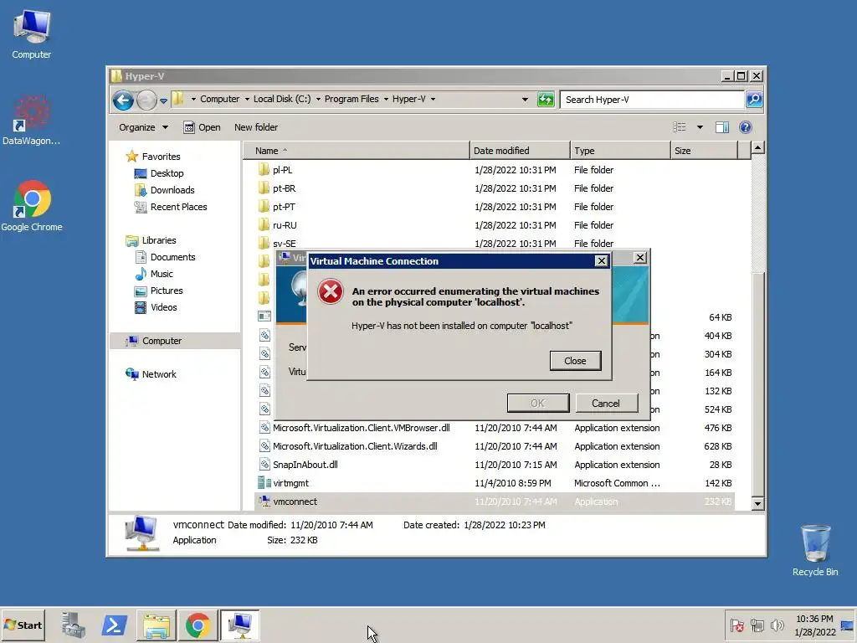Image resolution: width=857 pixels, height=643 pixels.
Task: Click the search magnifier icon
Action: pyautogui.click(x=754, y=100)
